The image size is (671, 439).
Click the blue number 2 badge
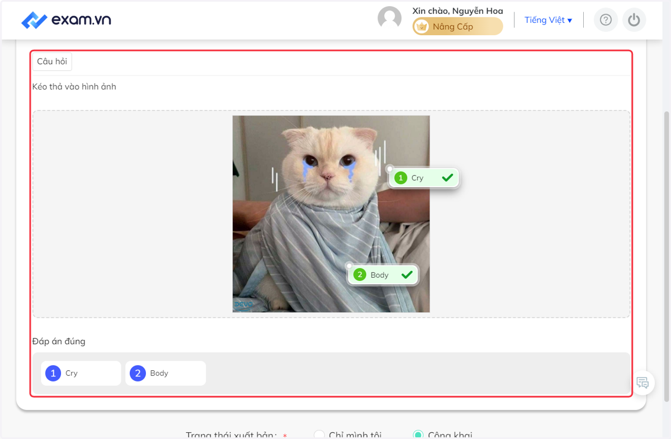138,373
